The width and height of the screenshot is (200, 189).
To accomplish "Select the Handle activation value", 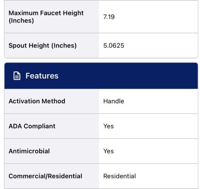I will tap(114, 101).
